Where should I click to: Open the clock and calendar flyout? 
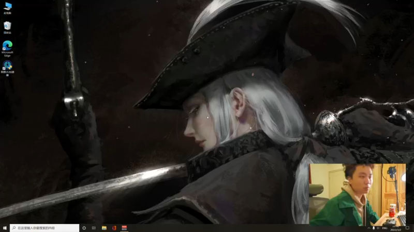(x=396, y=228)
